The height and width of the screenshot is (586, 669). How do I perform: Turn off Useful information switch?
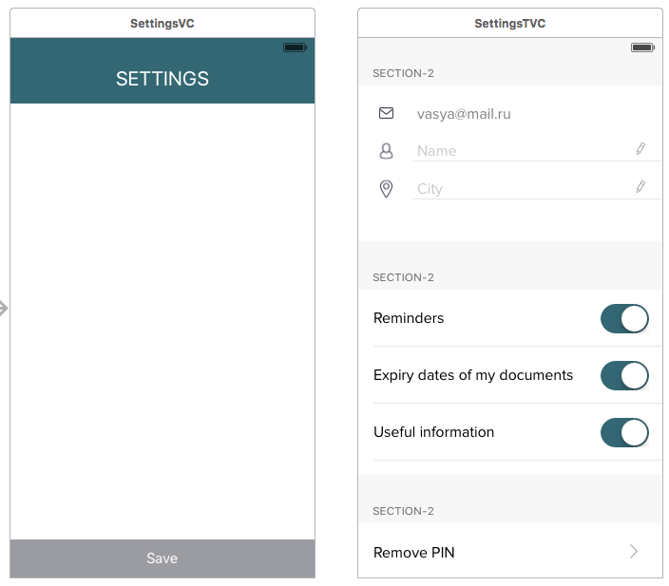(624, 432)
